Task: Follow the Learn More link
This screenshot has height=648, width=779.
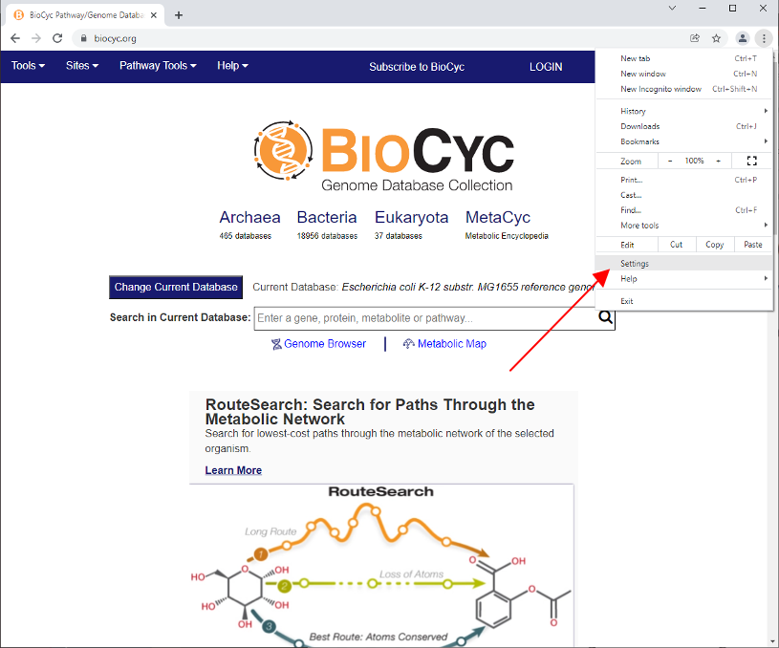Action: [233, 470]
